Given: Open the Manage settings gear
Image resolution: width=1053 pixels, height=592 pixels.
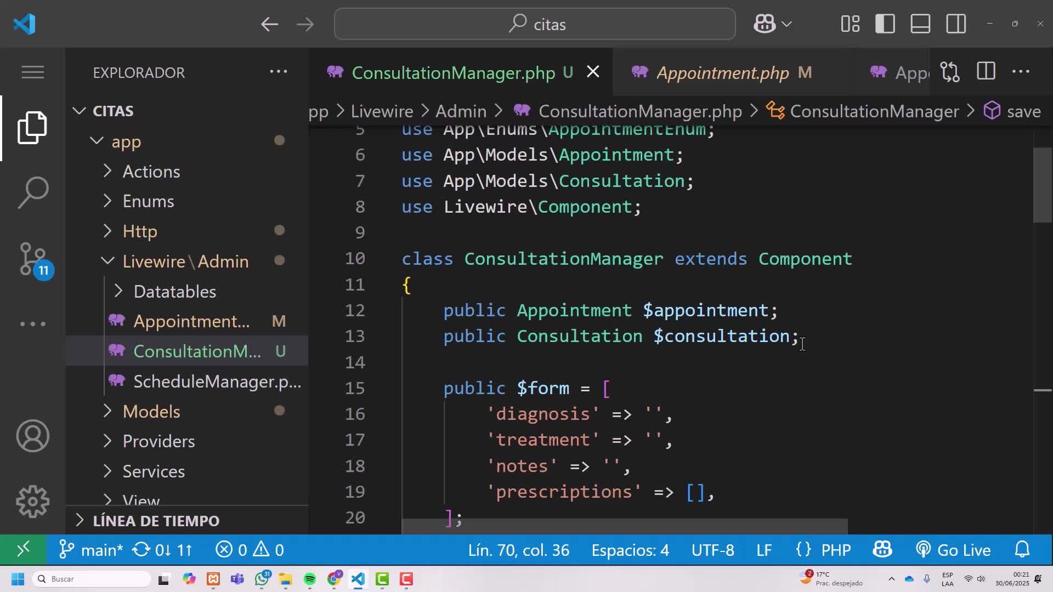Looking at the screenshot, I should pos(32,502).
